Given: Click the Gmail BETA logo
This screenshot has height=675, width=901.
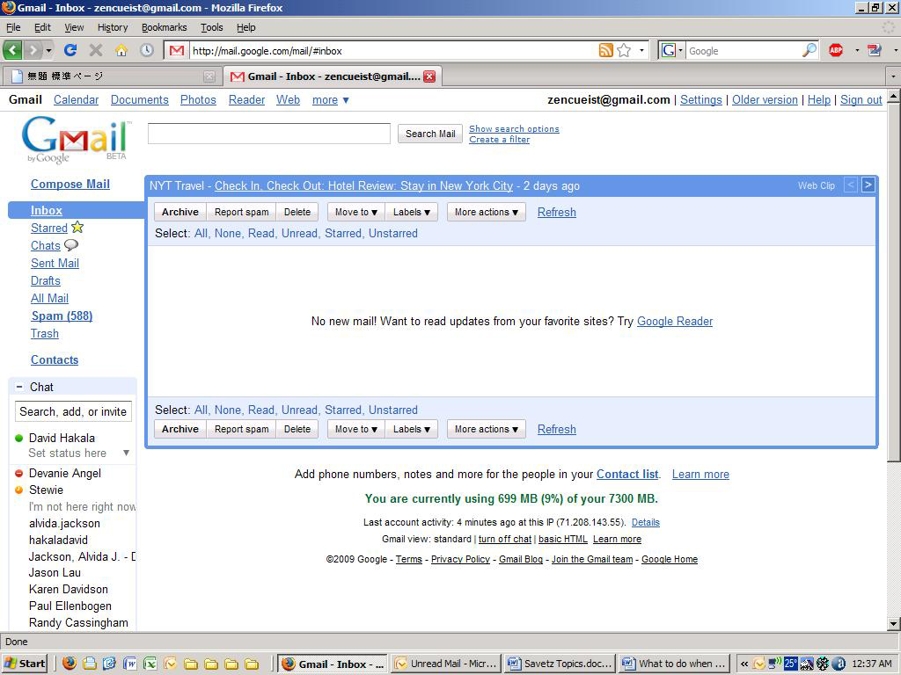Looking at the screenshot, I should click(75, 140).
